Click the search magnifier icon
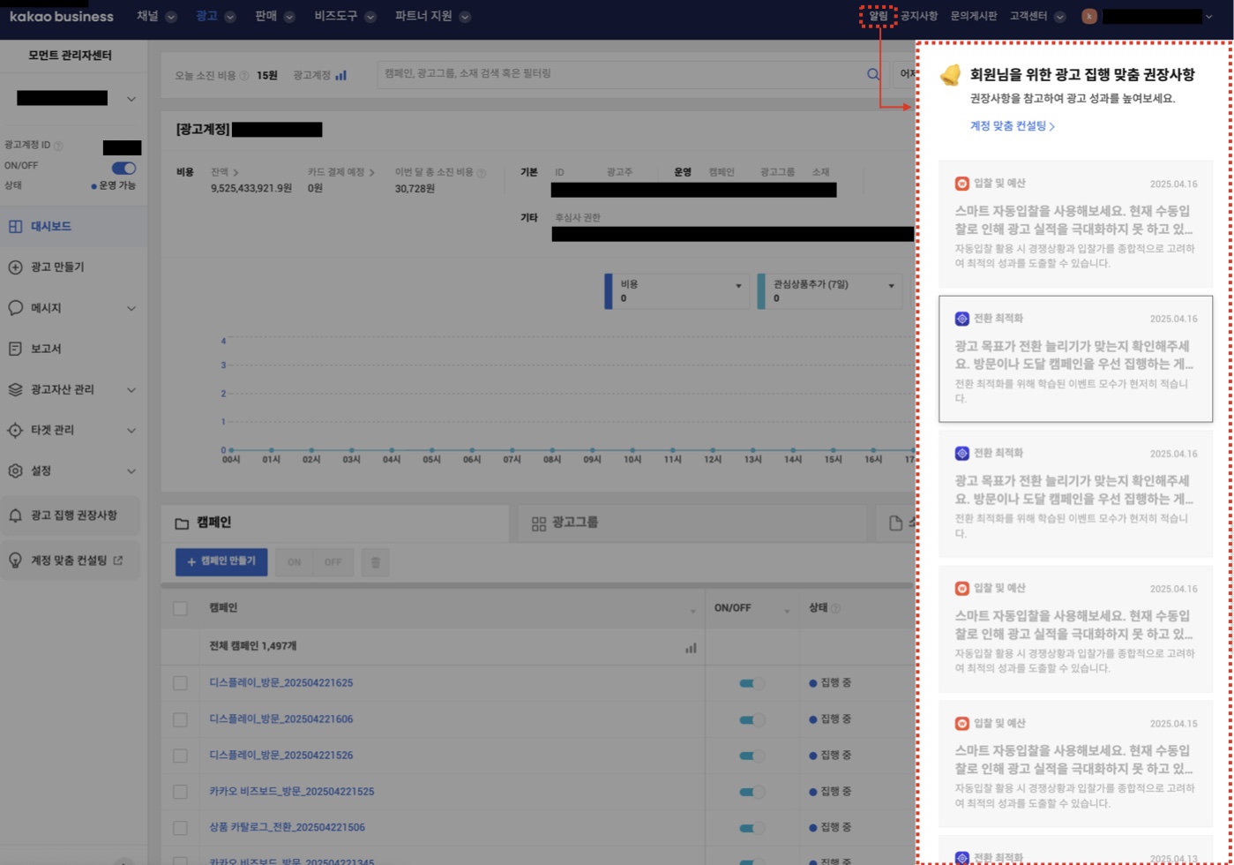The width and height of the screenshot is (1234, 865). (873, 74)
